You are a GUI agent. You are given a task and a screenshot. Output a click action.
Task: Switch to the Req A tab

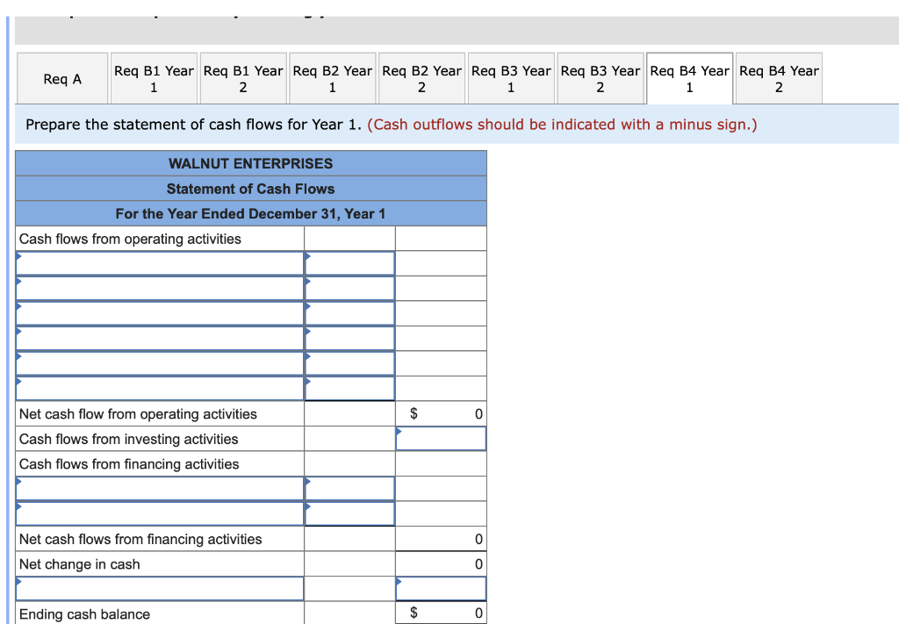point(62,78)
